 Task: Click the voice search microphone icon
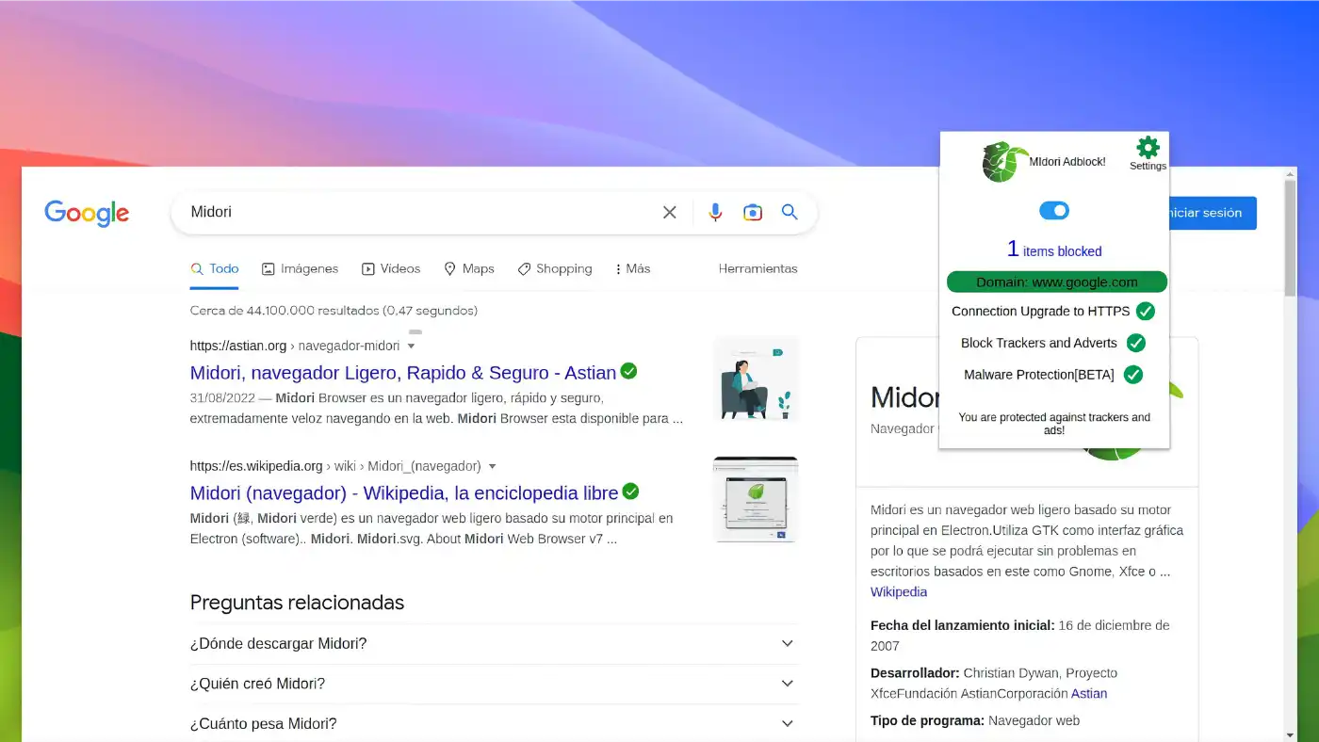point(715,212)
